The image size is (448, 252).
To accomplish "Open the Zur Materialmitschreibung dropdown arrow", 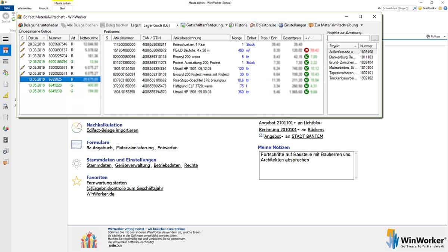I will pos(361,25).
